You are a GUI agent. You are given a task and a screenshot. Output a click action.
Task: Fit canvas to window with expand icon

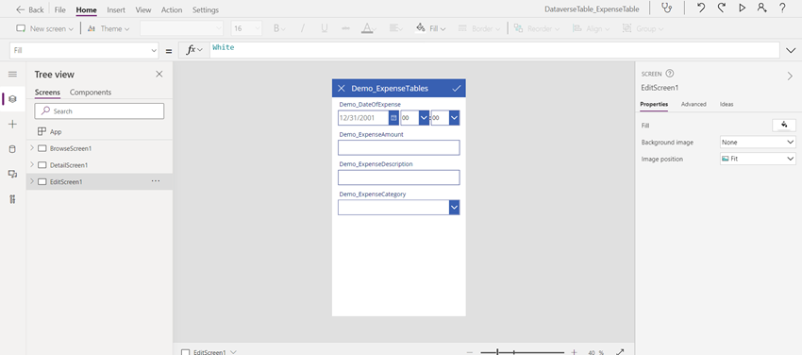click(620, 352)
